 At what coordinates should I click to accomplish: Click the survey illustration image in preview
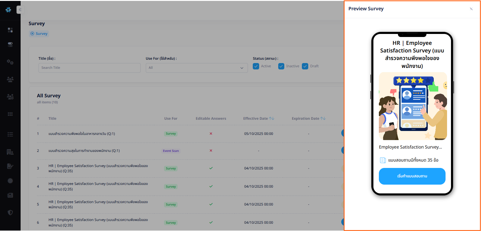coord(413,106)
